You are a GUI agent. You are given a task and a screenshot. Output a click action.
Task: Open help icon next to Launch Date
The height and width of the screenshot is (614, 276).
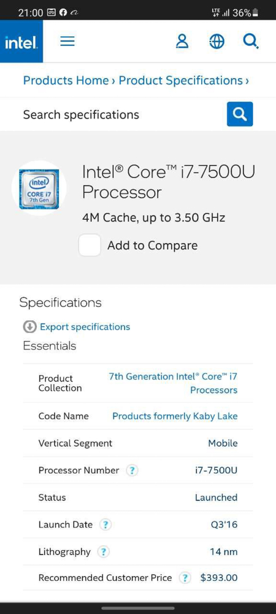(x=105, y=525)
